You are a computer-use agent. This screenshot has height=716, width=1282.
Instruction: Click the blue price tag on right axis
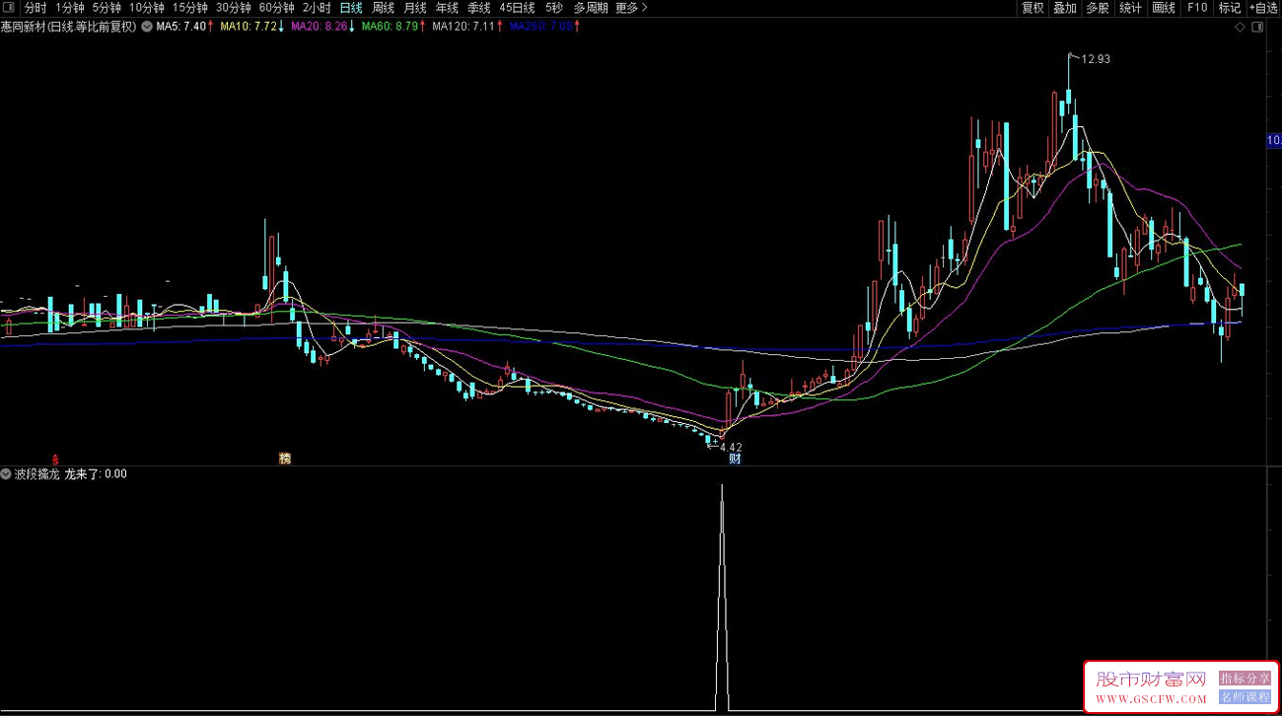pos(1273,141)
